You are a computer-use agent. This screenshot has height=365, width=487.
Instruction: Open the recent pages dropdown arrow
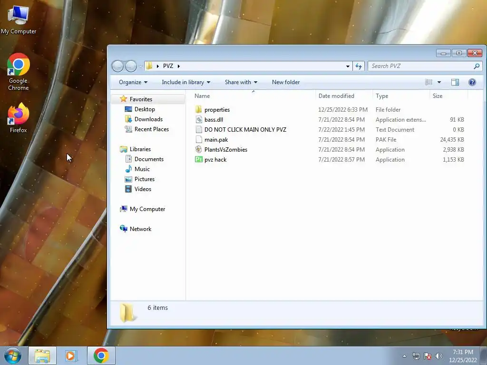pyautogui.click(x=140, y=66)
